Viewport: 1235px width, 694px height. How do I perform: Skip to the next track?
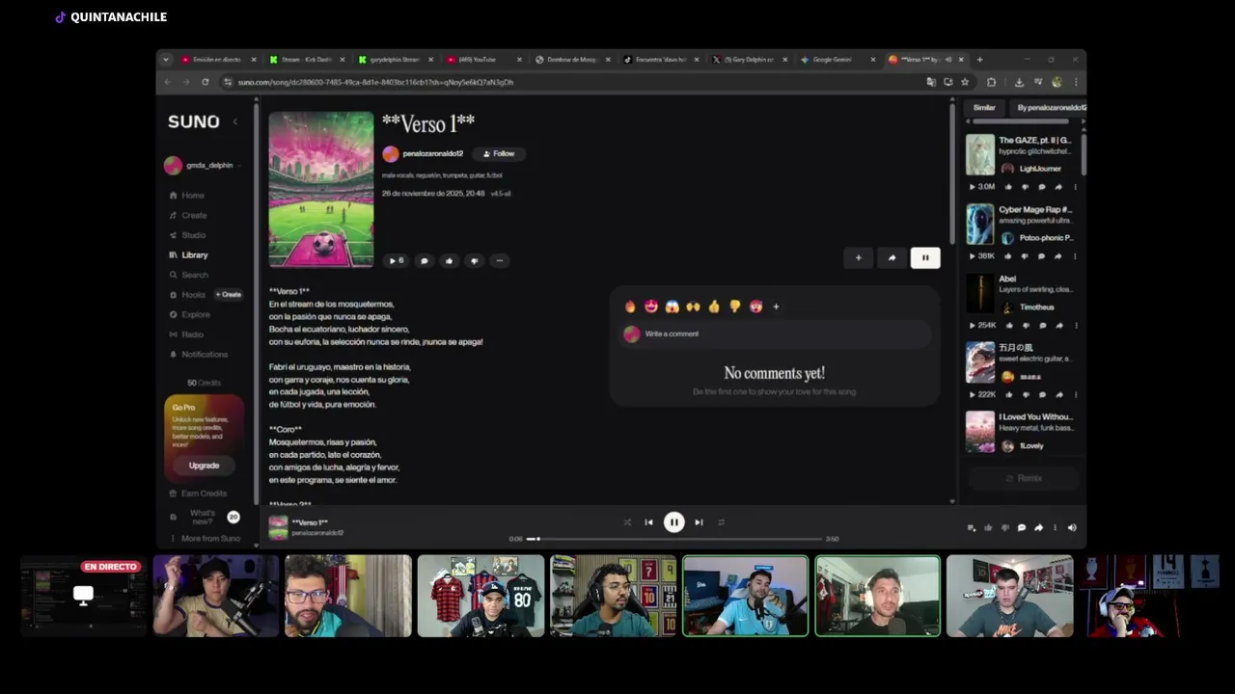coord(699,522)
